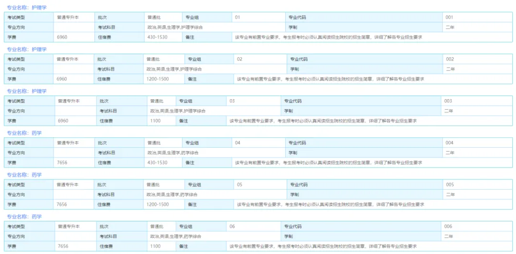Click the 6960 tuition in code 001 table

62,37
